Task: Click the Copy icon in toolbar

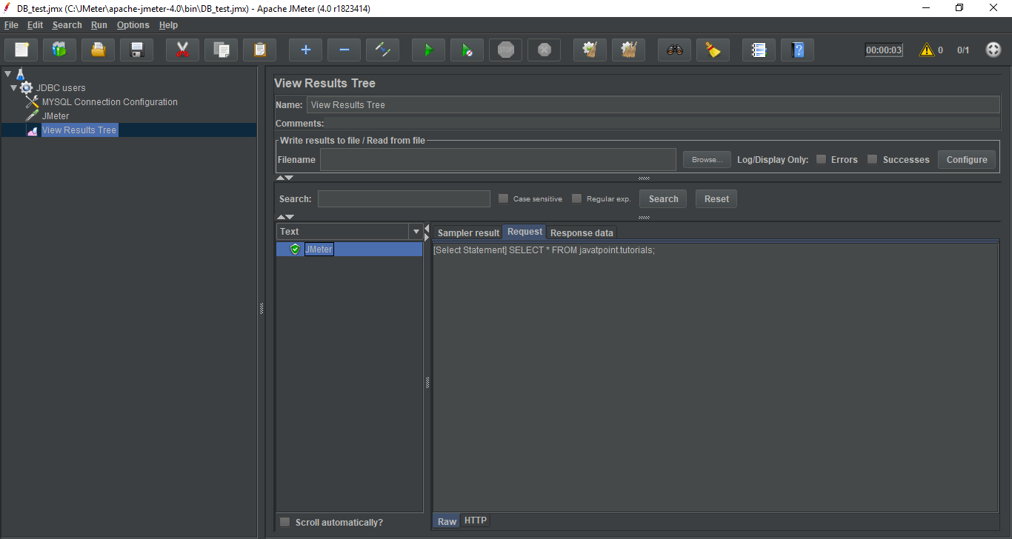Action: pyautogui.click(x=222, y=50)
